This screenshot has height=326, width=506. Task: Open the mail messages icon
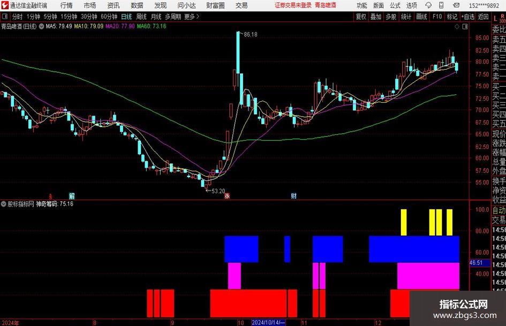456,5
